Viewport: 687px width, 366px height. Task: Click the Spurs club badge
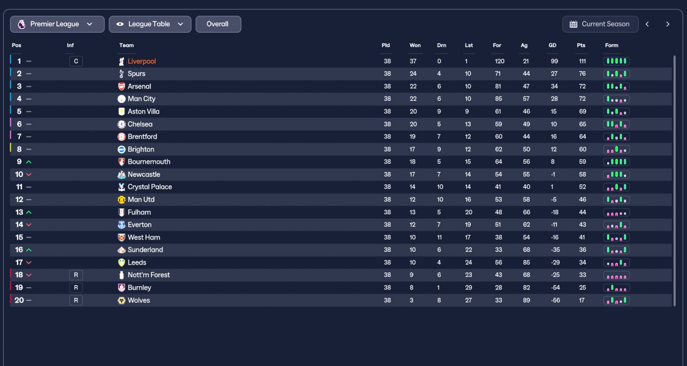click(x=121, y=74)
